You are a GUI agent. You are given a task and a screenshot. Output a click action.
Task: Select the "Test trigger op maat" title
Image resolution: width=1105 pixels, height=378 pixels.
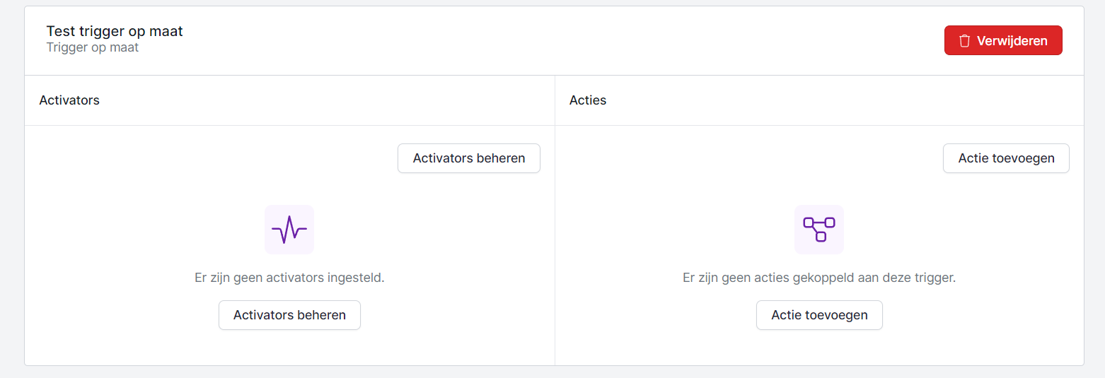[x=115, y=31]
